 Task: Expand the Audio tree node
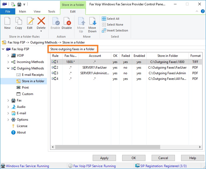[8, 107]
